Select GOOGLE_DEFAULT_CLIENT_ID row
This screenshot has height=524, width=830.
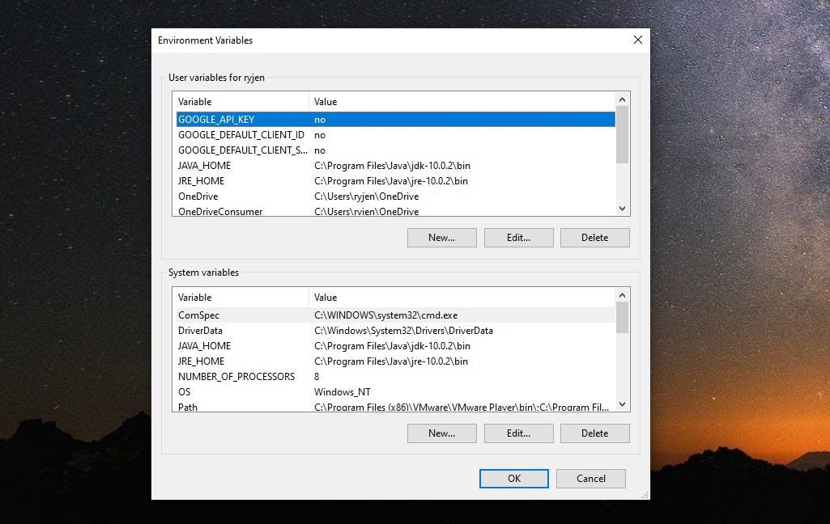pos(395,135)
